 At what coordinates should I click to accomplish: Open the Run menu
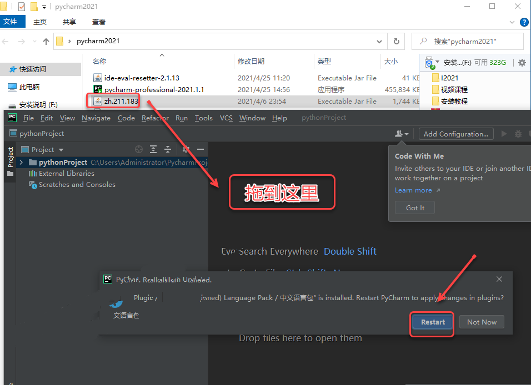(x=182, y=118)
